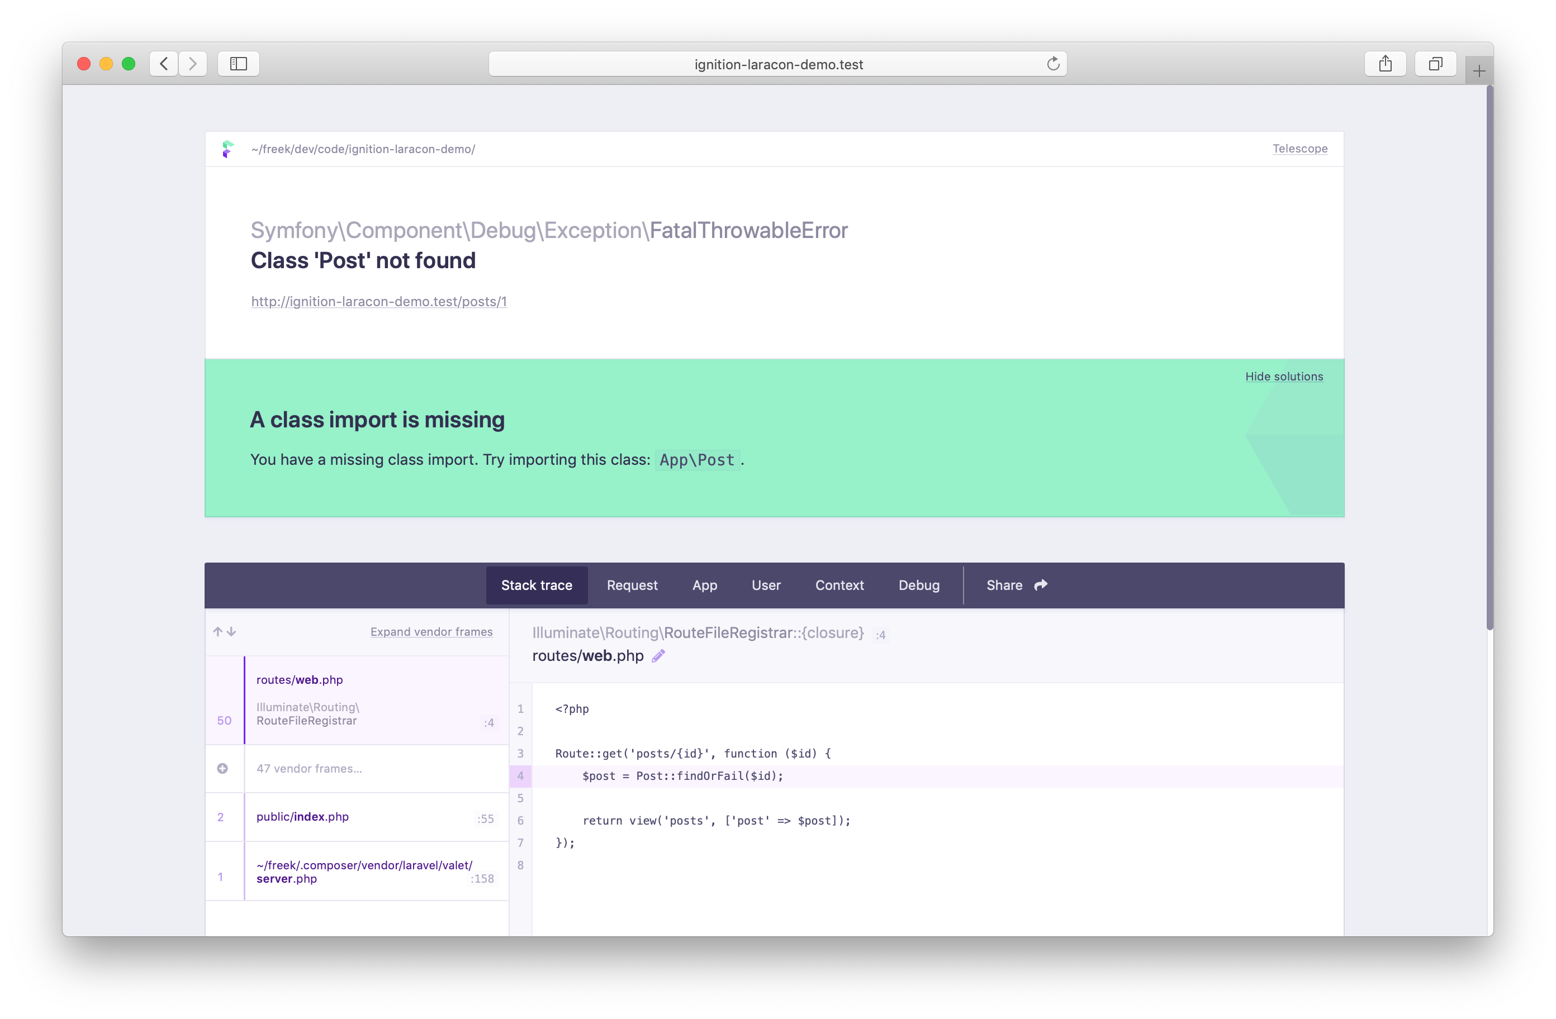Open the Telescope link
Viewport: 1556px width, 1019px height.
coord(1299,149)
